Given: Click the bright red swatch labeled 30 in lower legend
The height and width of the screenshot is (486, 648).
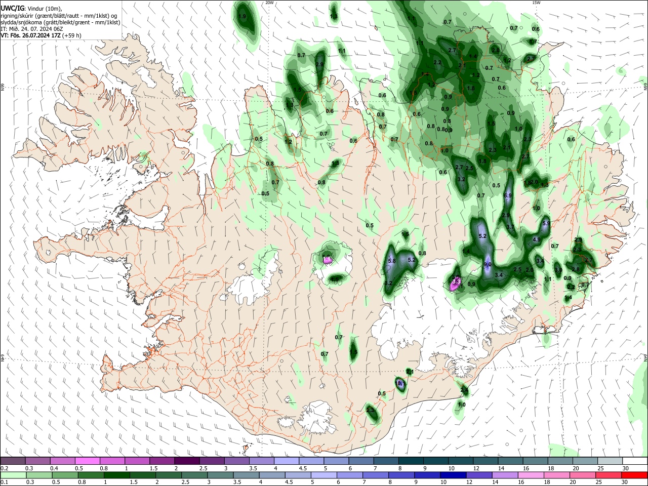Looking at the screenshot, I should click(634, 475).
